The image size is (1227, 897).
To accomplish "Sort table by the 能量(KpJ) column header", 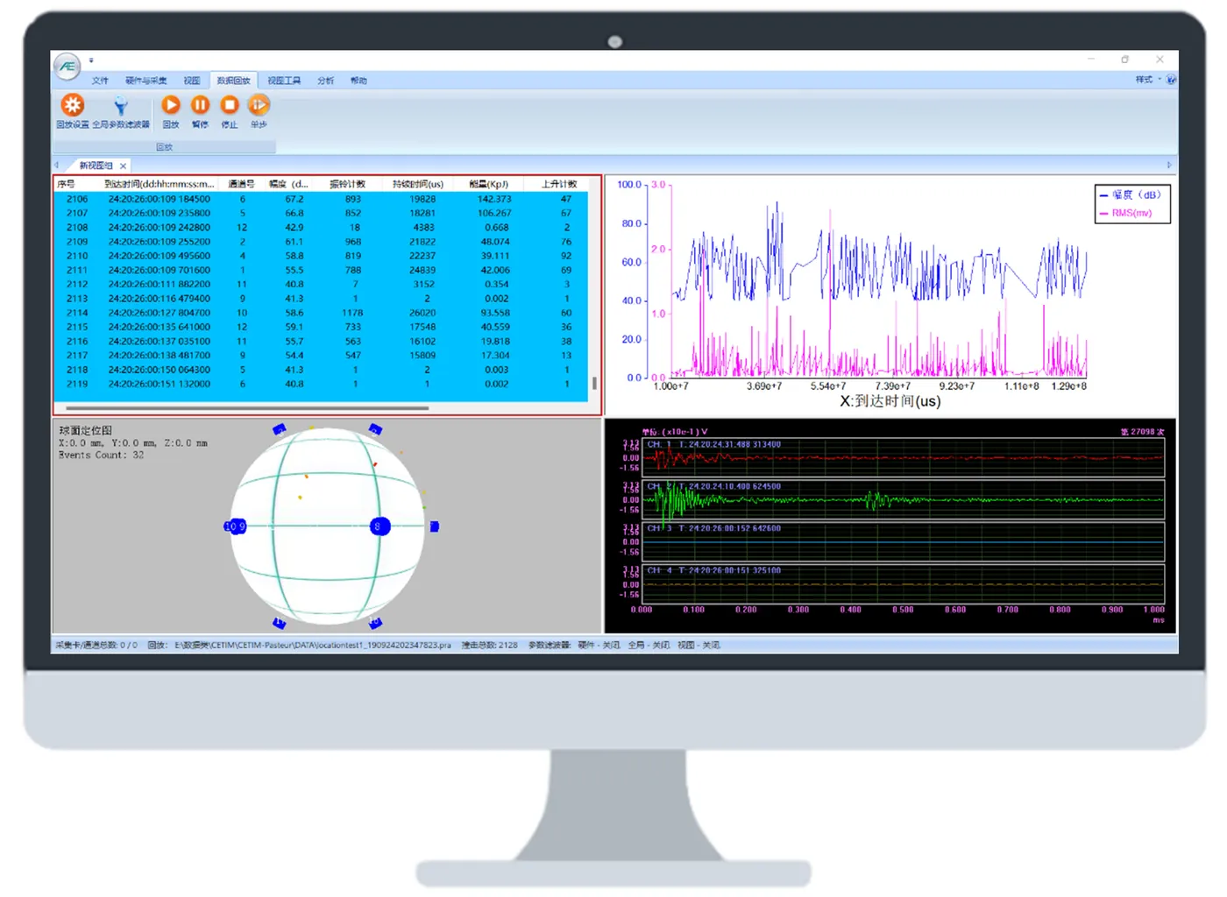I will tap(489, 184).
